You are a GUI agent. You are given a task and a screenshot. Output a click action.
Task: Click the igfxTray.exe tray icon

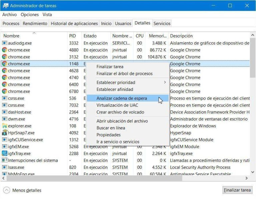click(x=5, y=153)
